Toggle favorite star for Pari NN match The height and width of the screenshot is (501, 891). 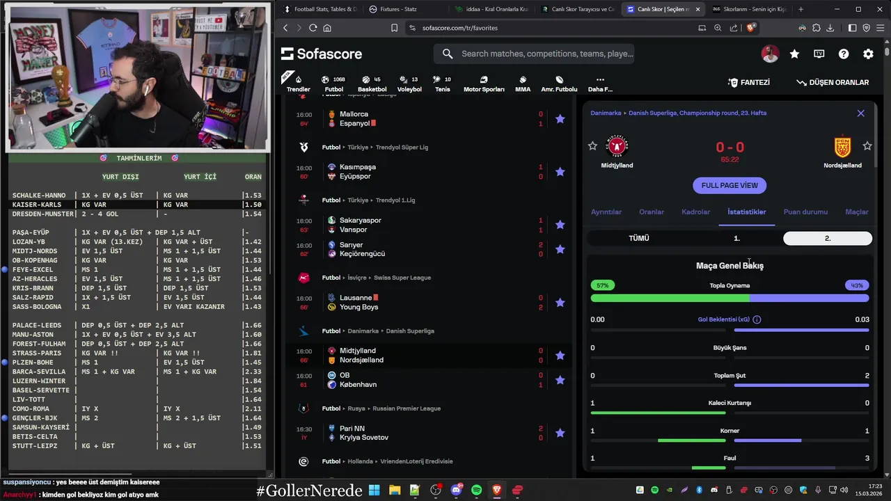pos(560,433)
